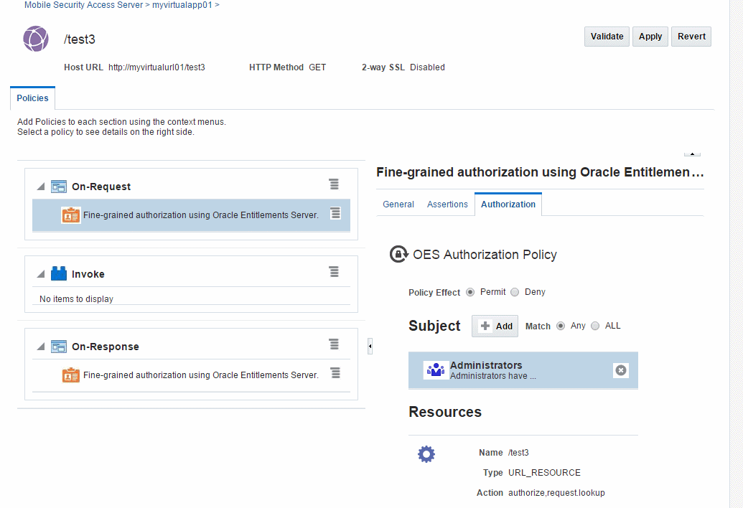Click the HTTP Method value GET

coord(317,67)
